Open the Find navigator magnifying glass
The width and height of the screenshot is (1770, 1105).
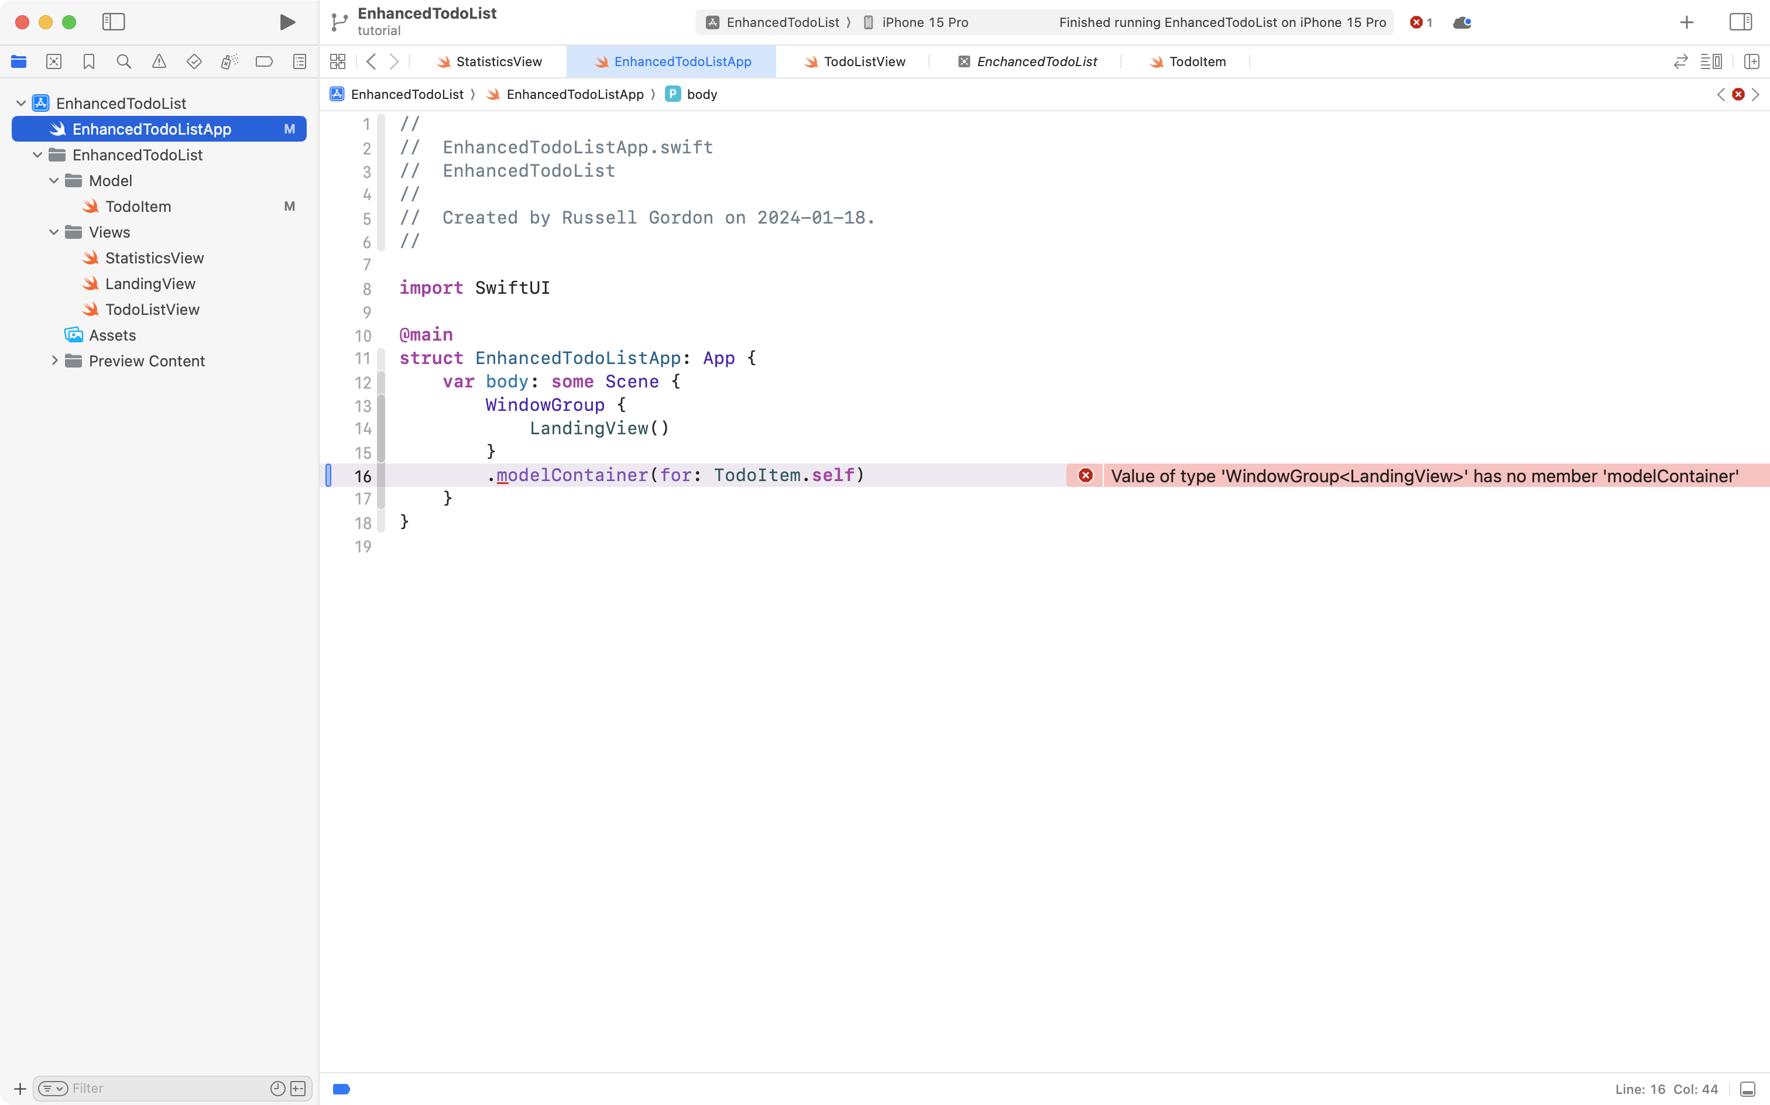coord(124,61)
